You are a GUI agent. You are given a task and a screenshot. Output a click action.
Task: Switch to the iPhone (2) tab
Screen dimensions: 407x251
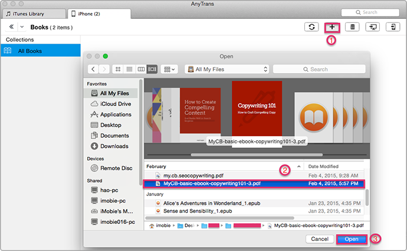click(x=99, y=14)
